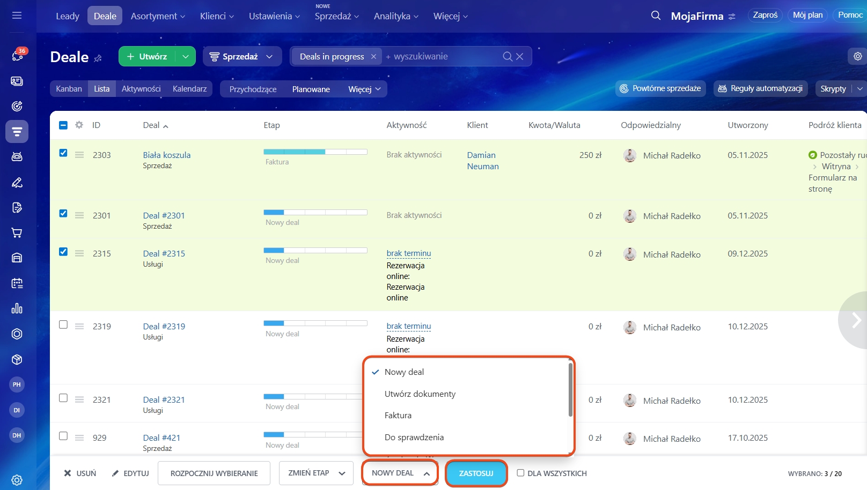Image resolution: width=867 pixels, height=490 pixels.
Task: Open the hamburger menu icon
Action: coord(17,16)
